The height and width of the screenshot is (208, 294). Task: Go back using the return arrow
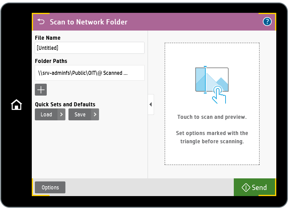tap(41, 22)
